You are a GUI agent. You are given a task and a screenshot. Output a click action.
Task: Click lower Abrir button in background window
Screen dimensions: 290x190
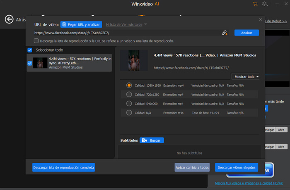[281, 147]
